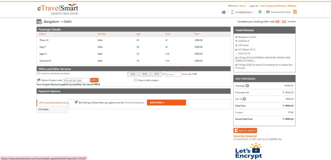Click the calendar icon beside Bangalore route

tap(39, 22)
